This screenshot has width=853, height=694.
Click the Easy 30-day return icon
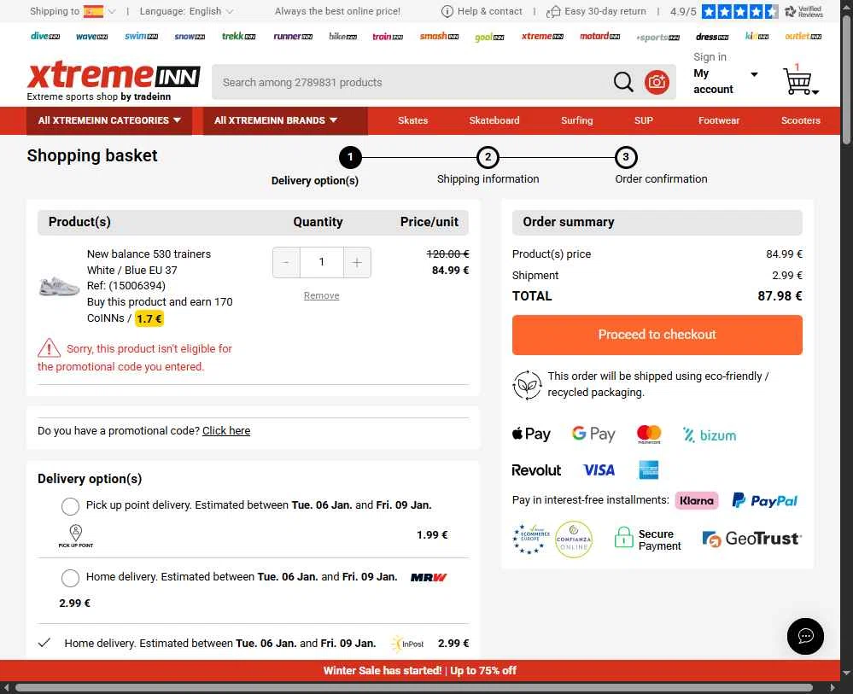(553, 11)
